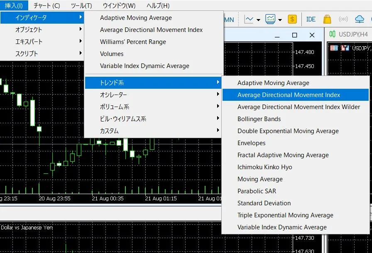The height and width of the screenshot is (253, 372).
Task: Expand the indicators list dropdown arrow
Action: tap(280, 20)
